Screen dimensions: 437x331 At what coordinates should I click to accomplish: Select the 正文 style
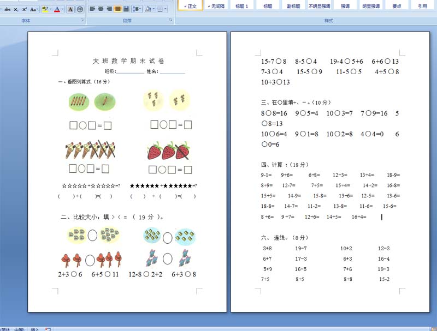[191, 5]
